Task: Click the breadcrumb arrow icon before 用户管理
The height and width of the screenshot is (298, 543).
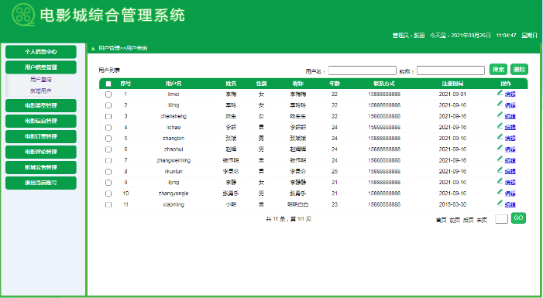Action: click(x=93, y=49)
